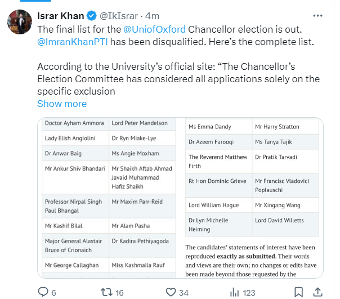Open Israr Khan's profile avatar
This screenshot has height=299, width=340.
point(19,21)
